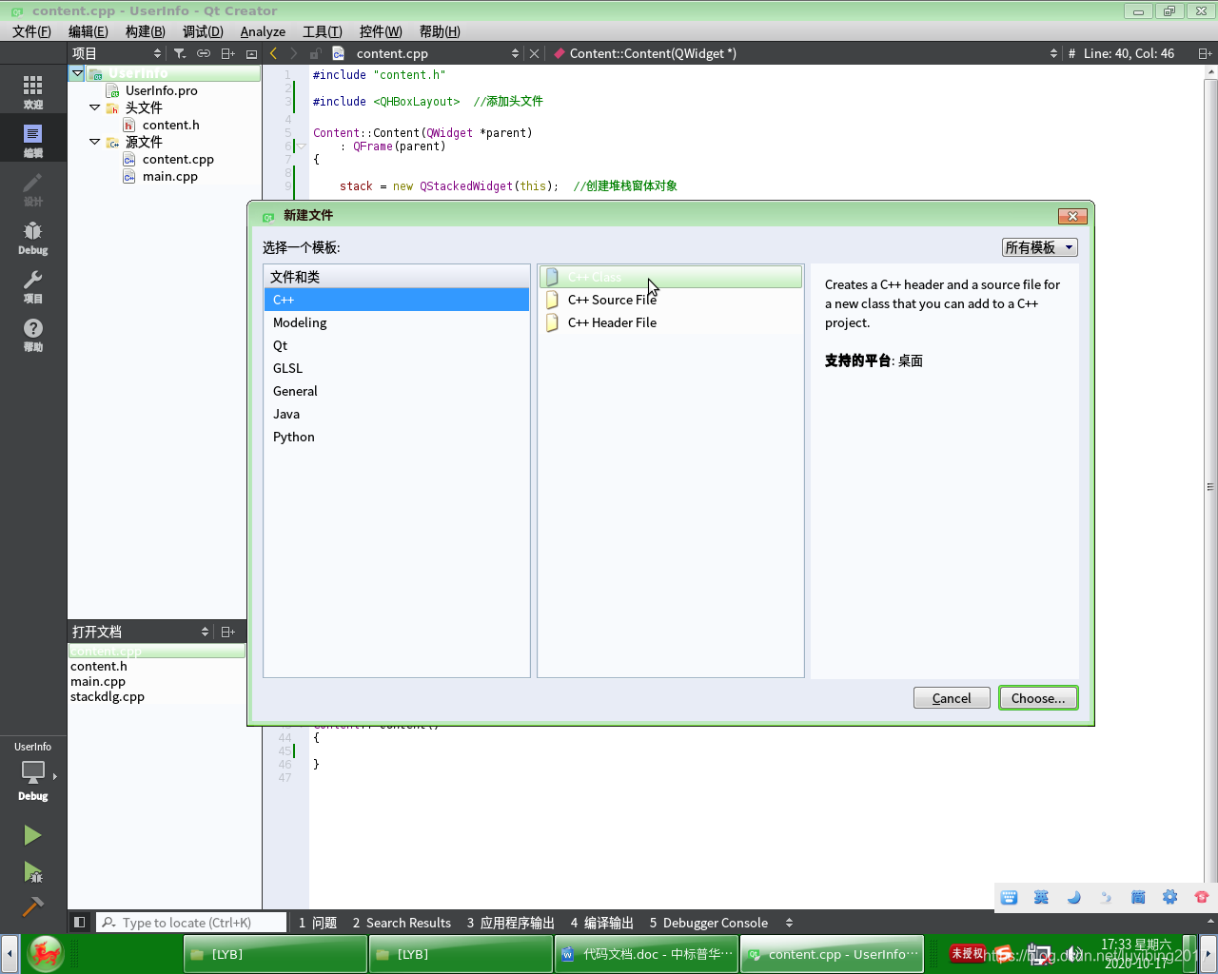Collapse the UserInfo project node

pos(78,73)
